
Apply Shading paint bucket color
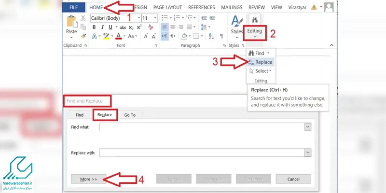(184, 36)
